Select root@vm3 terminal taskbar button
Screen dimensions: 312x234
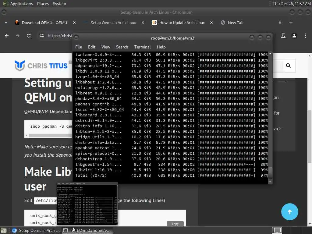tap(87, 230)
